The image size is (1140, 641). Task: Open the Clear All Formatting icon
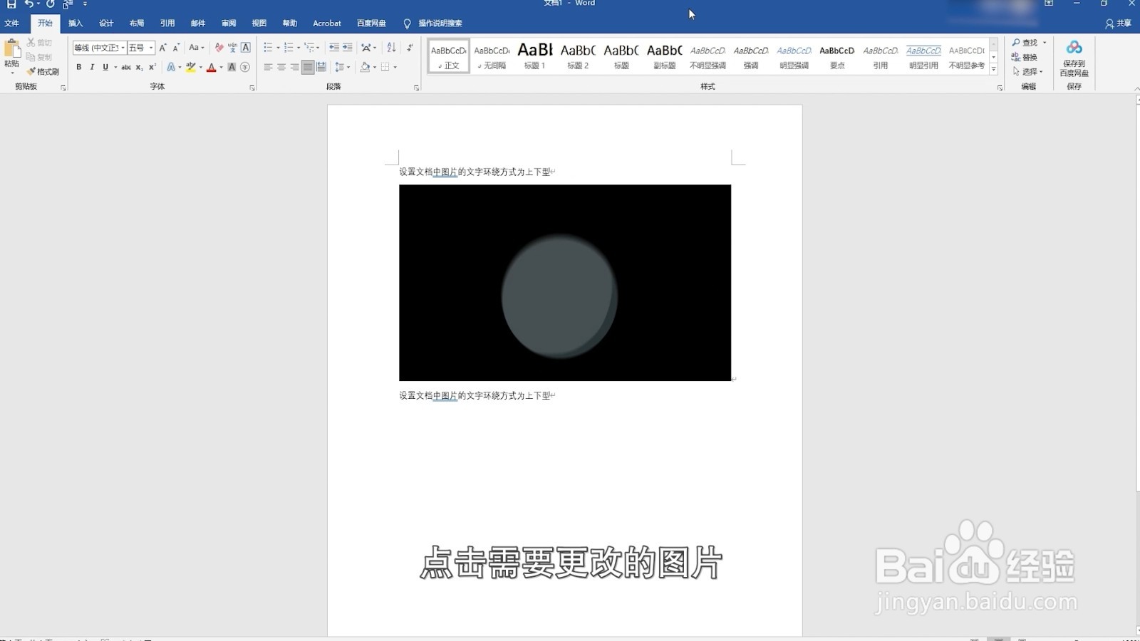pyautogui.click(x=219, y=48)
